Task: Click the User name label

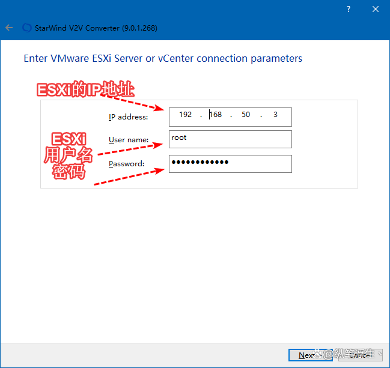Action: 129,140
